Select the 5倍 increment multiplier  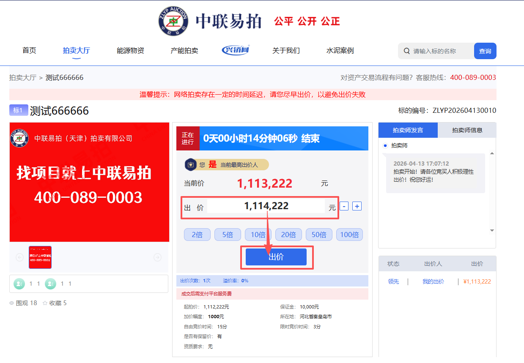[228, 235]
